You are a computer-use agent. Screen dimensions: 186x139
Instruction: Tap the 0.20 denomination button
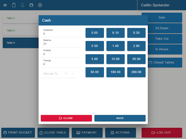pos(136,33)
